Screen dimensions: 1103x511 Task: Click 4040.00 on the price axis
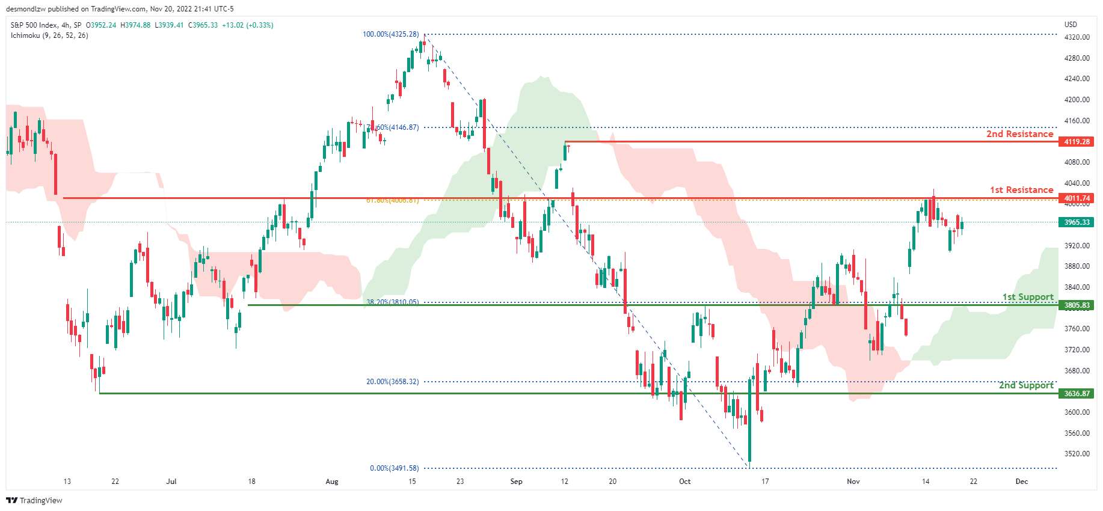pyautogui.click(x=1077, y=183)
